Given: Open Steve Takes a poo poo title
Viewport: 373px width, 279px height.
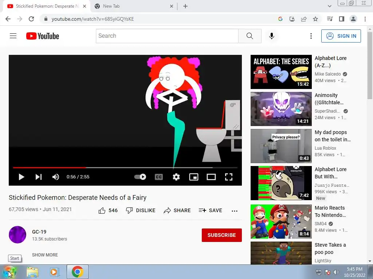Looking at the screenshot, I should coord(330,248).
